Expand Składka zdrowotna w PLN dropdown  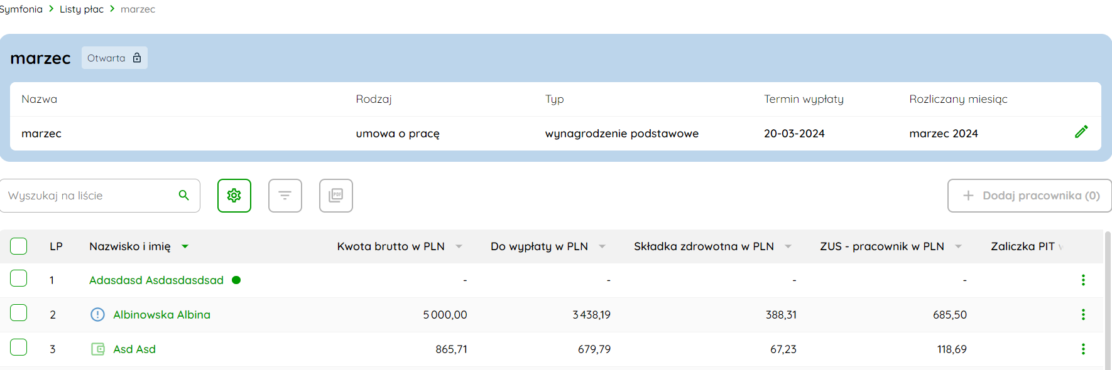click(x=788, y=246)
